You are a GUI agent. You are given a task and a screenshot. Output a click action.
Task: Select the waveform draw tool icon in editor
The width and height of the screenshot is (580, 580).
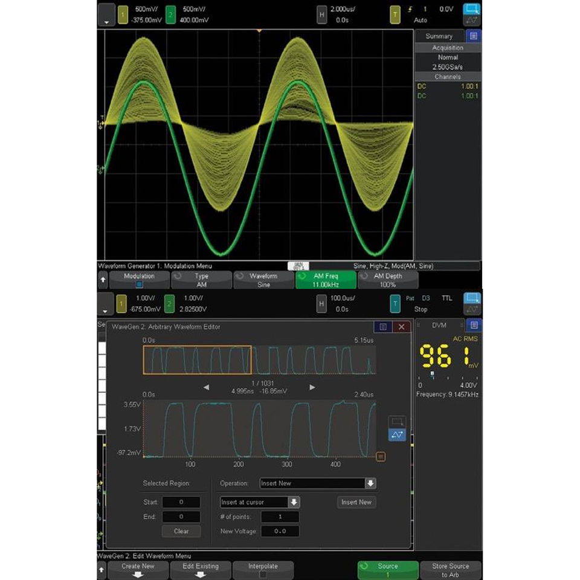point(397,434)
